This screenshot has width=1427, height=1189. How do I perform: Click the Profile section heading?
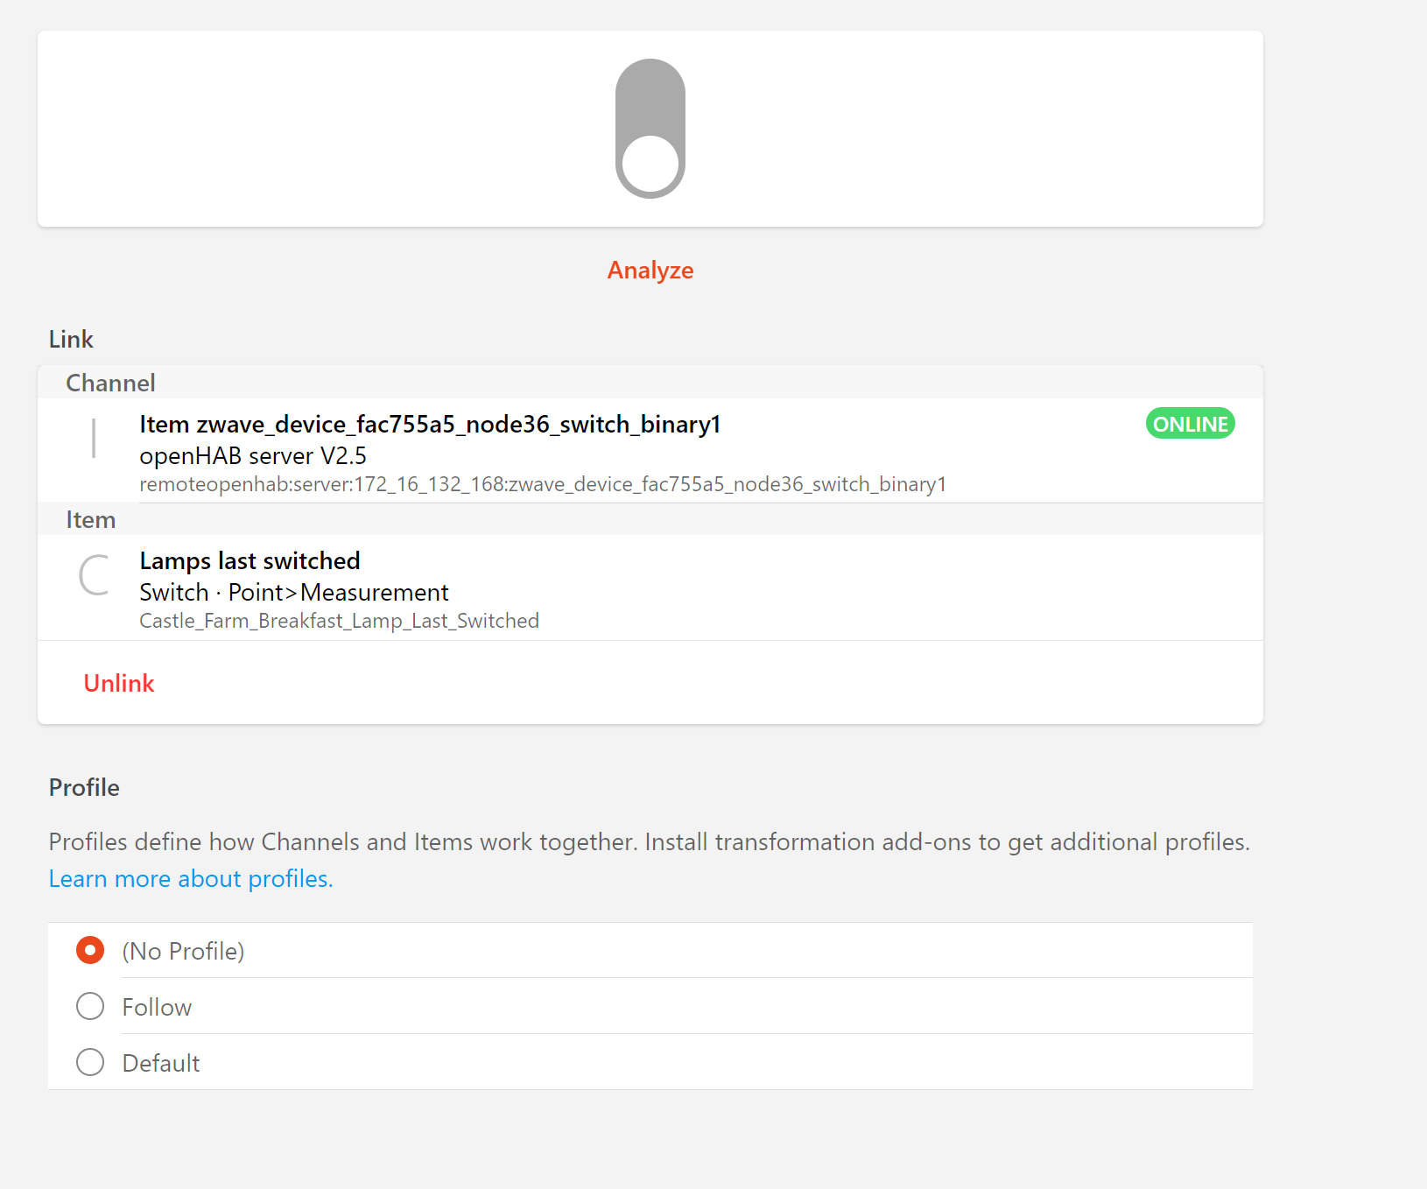coord(84,787)
